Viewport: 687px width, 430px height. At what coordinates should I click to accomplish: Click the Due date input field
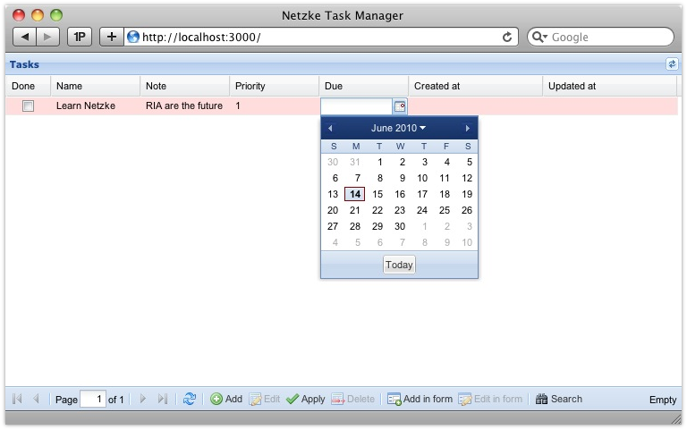(x=356, y=106)
